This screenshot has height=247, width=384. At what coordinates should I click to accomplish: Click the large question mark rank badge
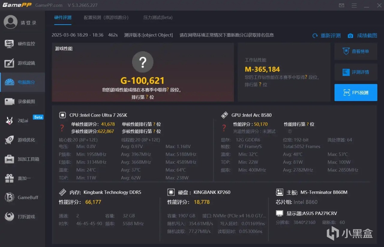[x=143, y=62]
